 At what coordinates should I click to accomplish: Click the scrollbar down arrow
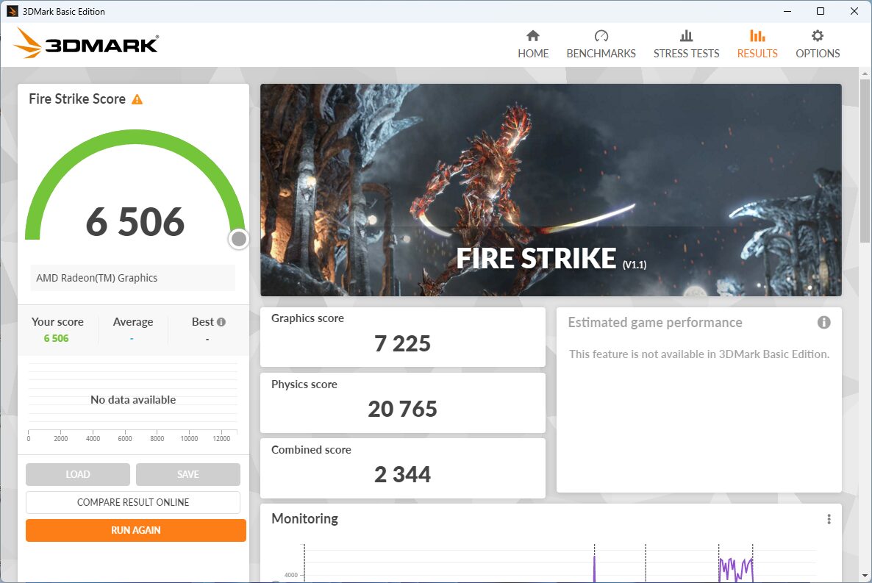[864, 576]
